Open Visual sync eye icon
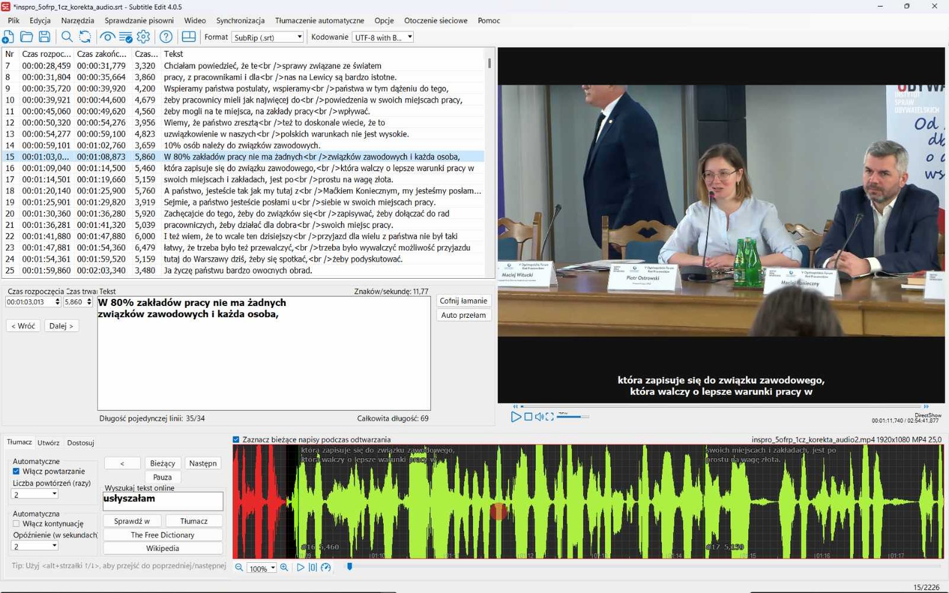Screen dimensions: 949x593 (107, 37)
